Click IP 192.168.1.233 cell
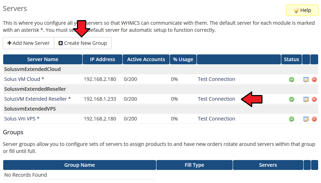 click(100, 99)
